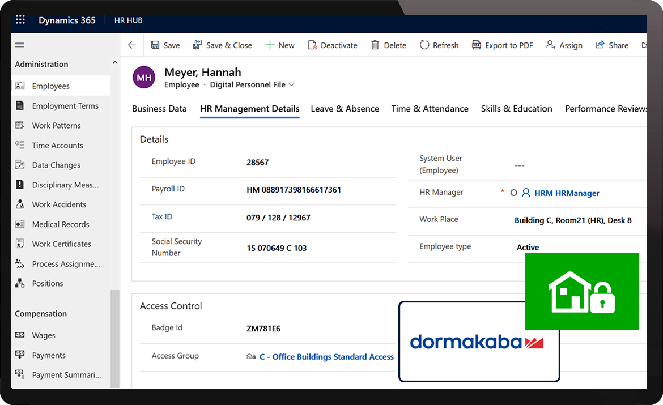Click the Export to PDF button label
The image size is (663, 405).
(x=509, y=45)
